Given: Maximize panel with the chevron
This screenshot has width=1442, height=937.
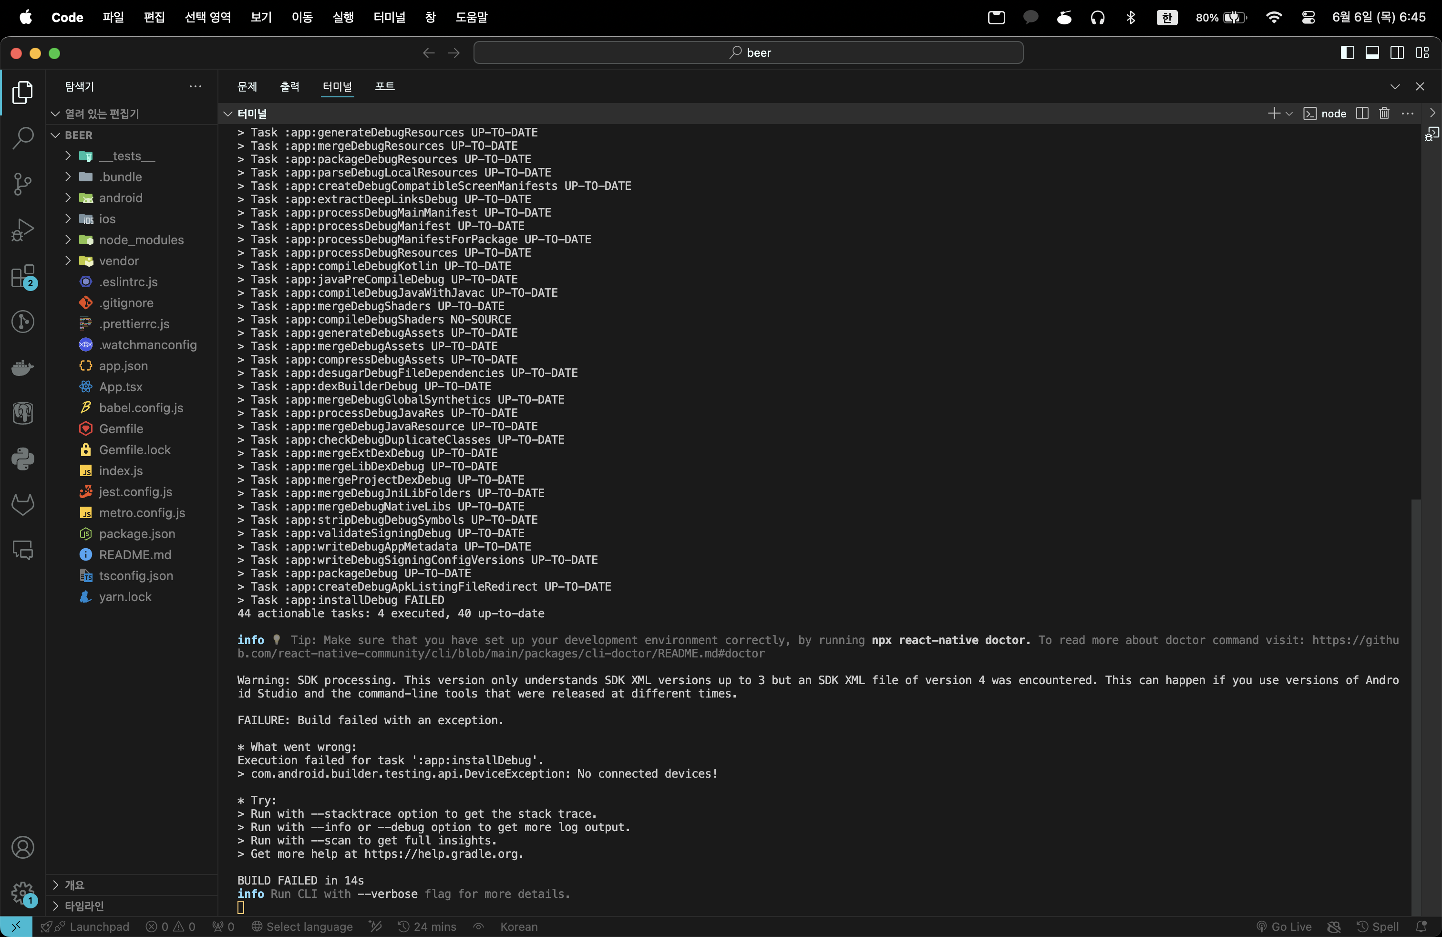Looking at the screenshot, I should click(x=1395, y=86).
